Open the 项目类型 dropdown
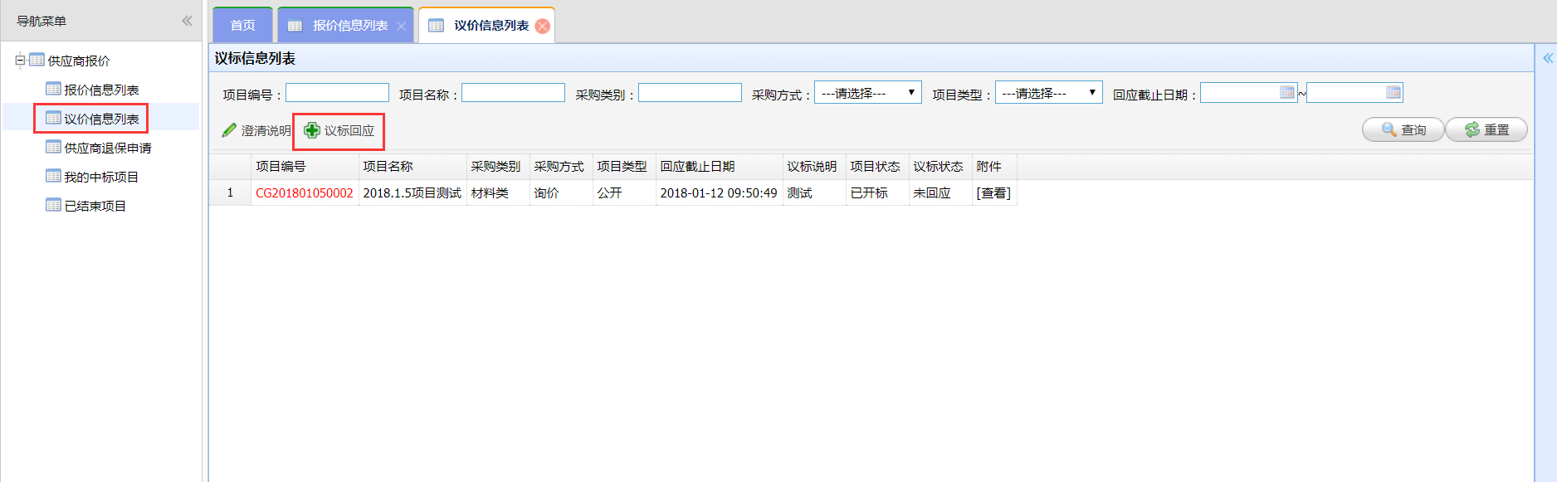This screenshot has width=1557, height=482. pos(1048,93)
